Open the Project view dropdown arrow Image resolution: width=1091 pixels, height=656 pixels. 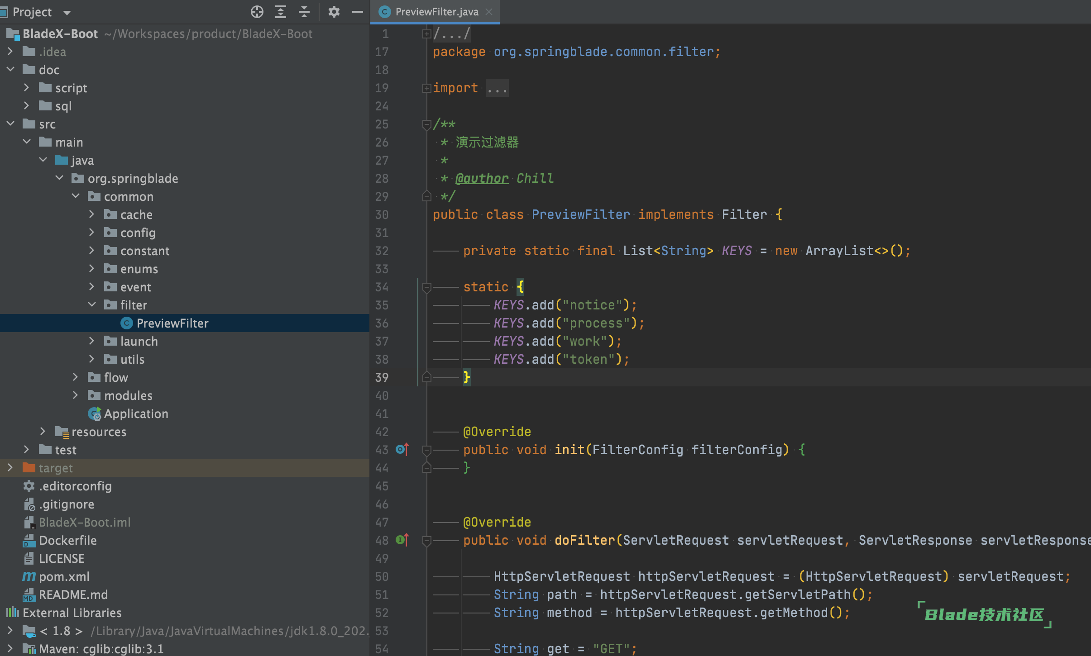[67, 13]
